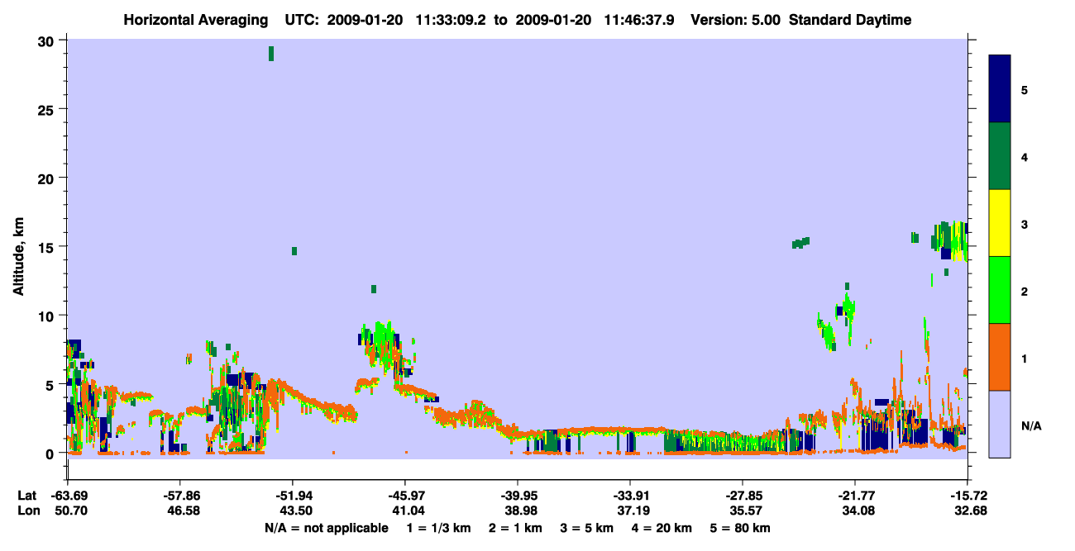Click the start time "11:33:09.2"
This screenshot has height=551, width=1075.
(x=449, y=20)
